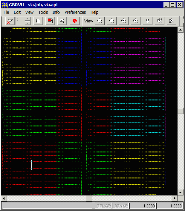Click the View label in the toolbar
This screenshot has height=211, width=185.
(x=88, y=21)
